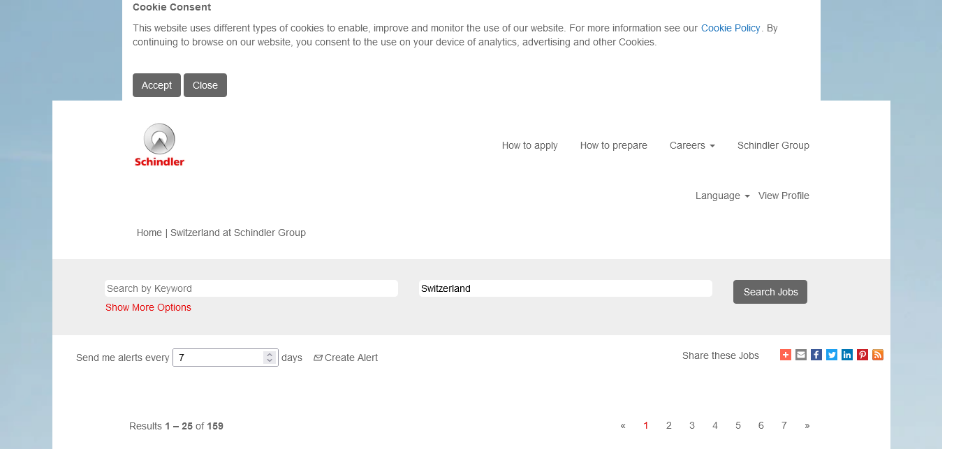Go to How to prepare page

[x=613, y=145]
